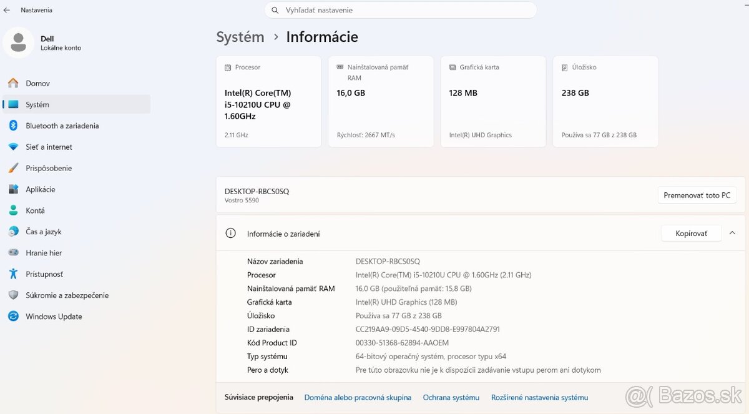Click the Prístupnosť accessibility icon

13,274
